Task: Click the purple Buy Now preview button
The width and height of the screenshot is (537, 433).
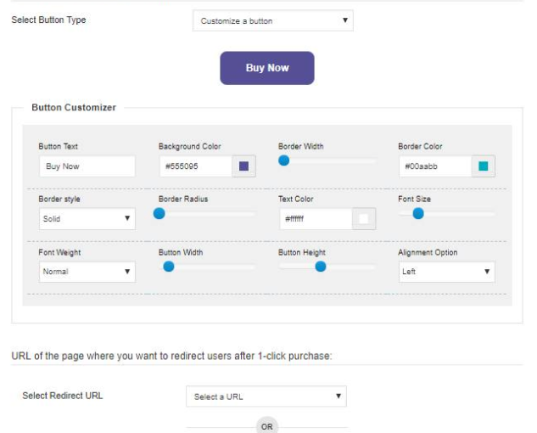Action: 267,68
